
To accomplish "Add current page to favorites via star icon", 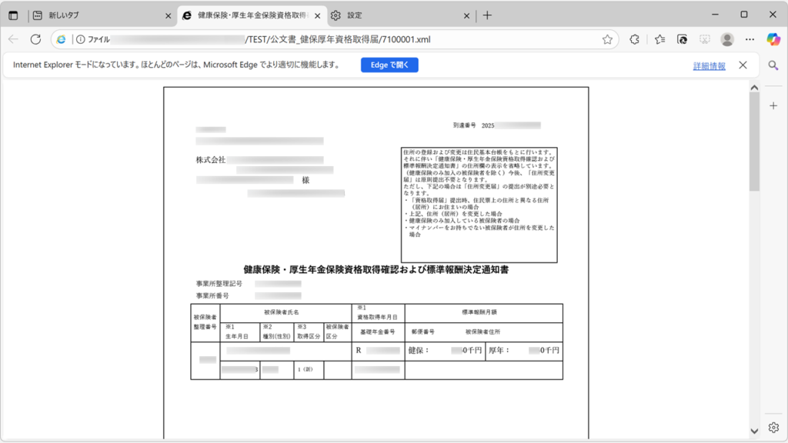I will [x=608, y=38].
